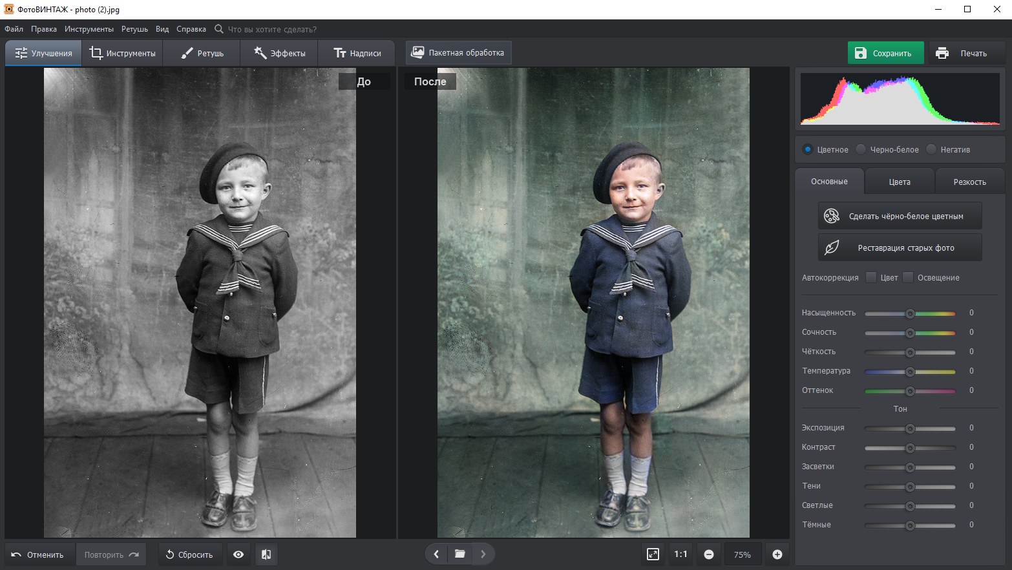Image resolution: width=1012 pixels, height=570 pixels.
Task: Enable the Освещение autocorrection checkbox
Action: [x=908, y=277]
